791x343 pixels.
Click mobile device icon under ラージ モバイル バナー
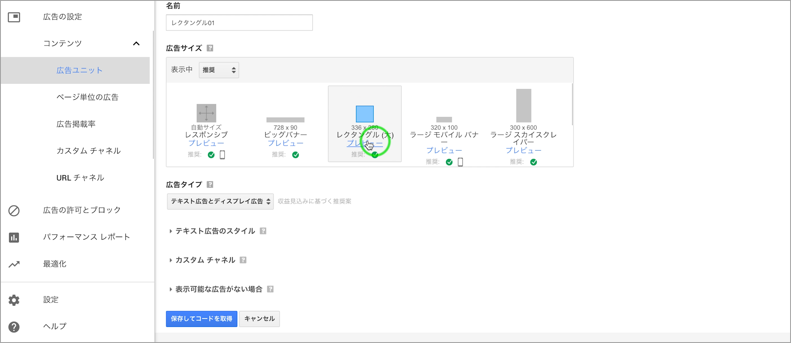[x=460, y=162]
